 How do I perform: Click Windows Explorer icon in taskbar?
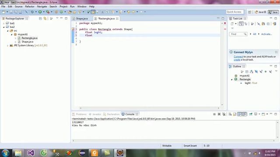pyautogui.click(x=18, y=153)
